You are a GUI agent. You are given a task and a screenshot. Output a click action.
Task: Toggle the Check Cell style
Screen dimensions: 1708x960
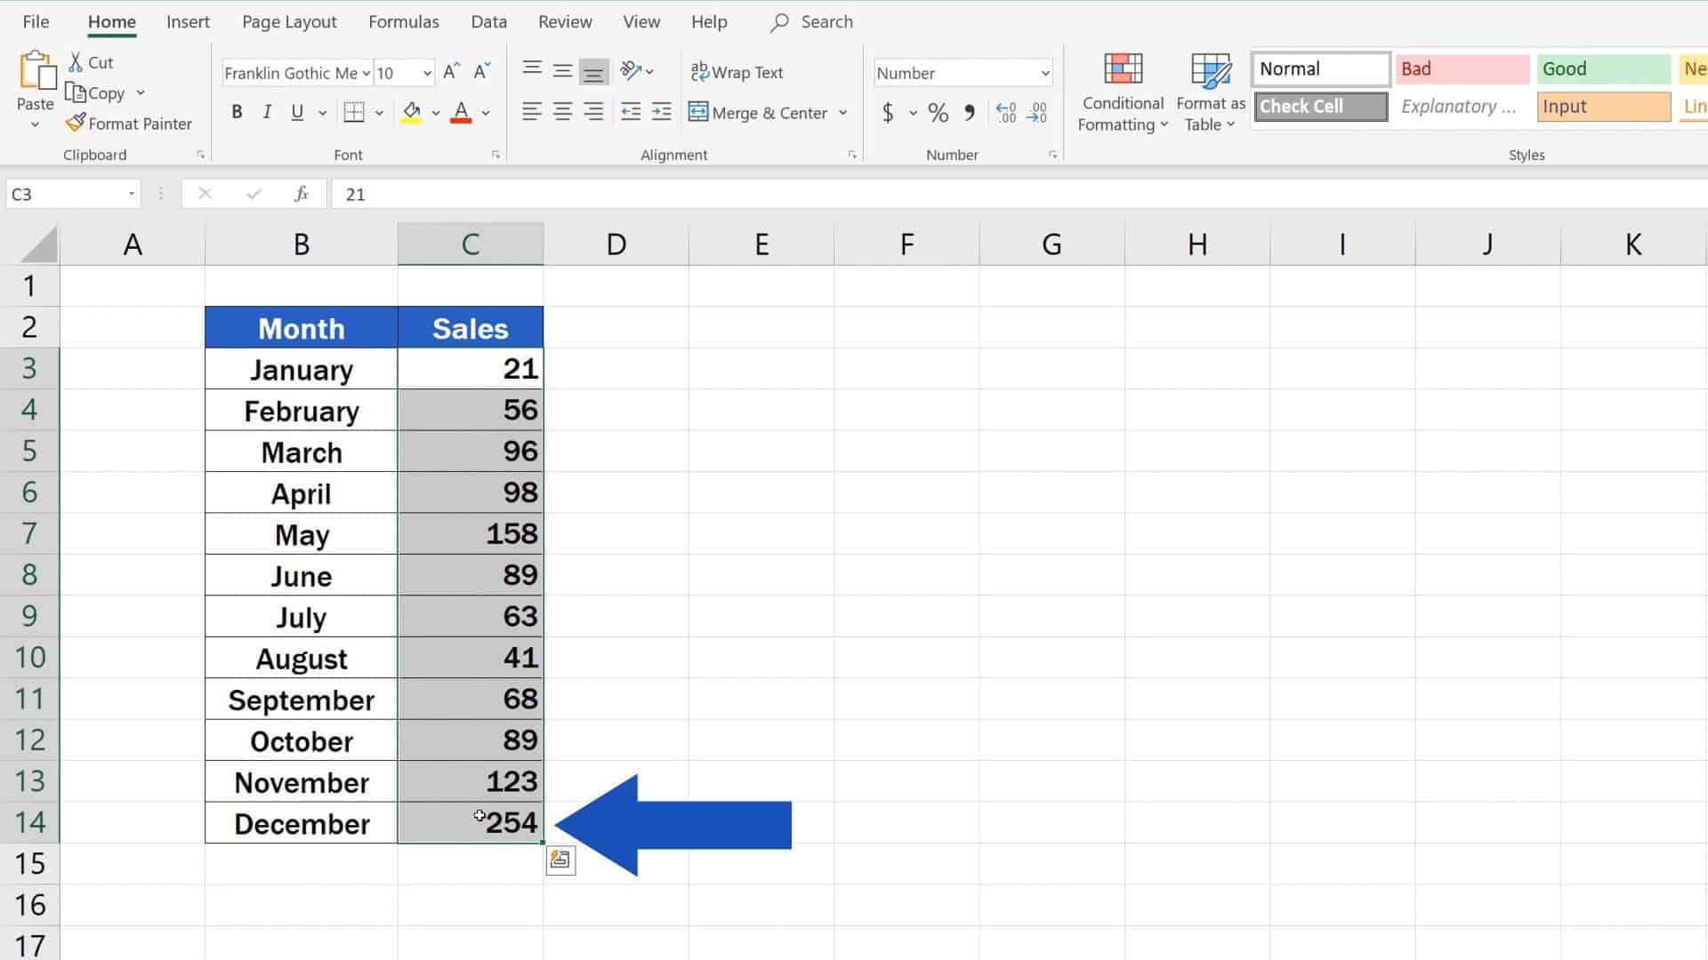1320,106
